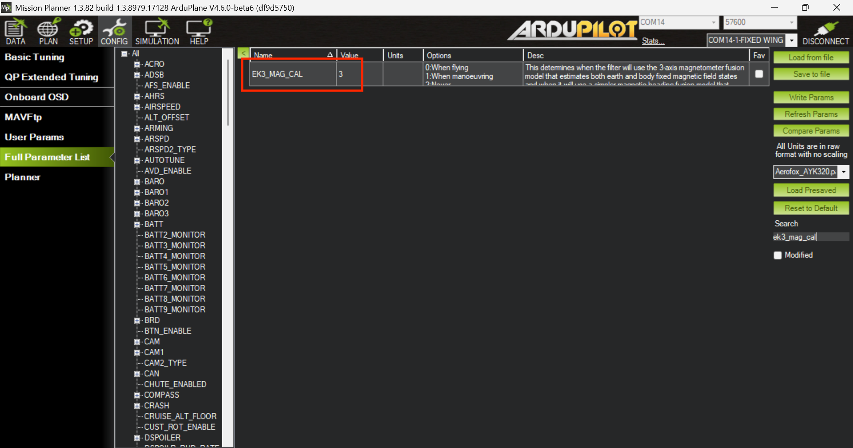Open the 57600 baud rate dropdown
This screenshot has height=448, width=853.
791,22
